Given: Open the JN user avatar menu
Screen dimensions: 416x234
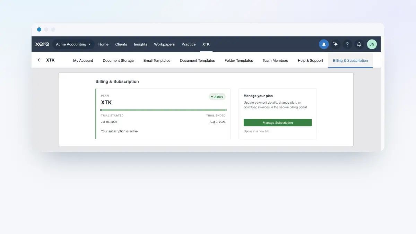Looking at the screenshot, I should tap(372, 44).
